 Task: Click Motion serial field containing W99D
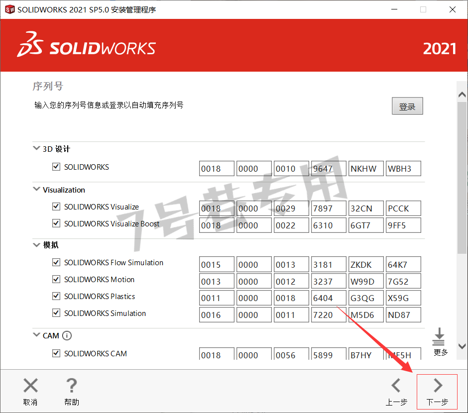coord(366,282)
